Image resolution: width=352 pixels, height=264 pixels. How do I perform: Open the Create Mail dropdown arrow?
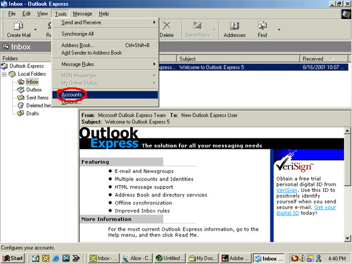click(35, 29)
